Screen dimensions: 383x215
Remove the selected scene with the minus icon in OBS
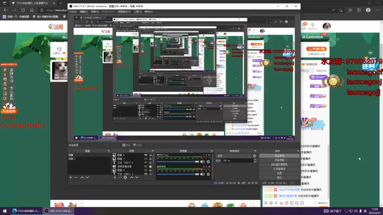point(76,177)
